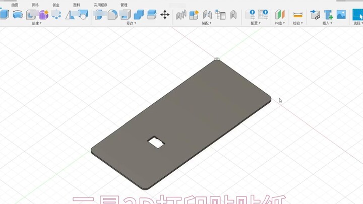Click the Rigid Group icon
363x204 pixels.
pyautogui.click(x=233, y=15)
